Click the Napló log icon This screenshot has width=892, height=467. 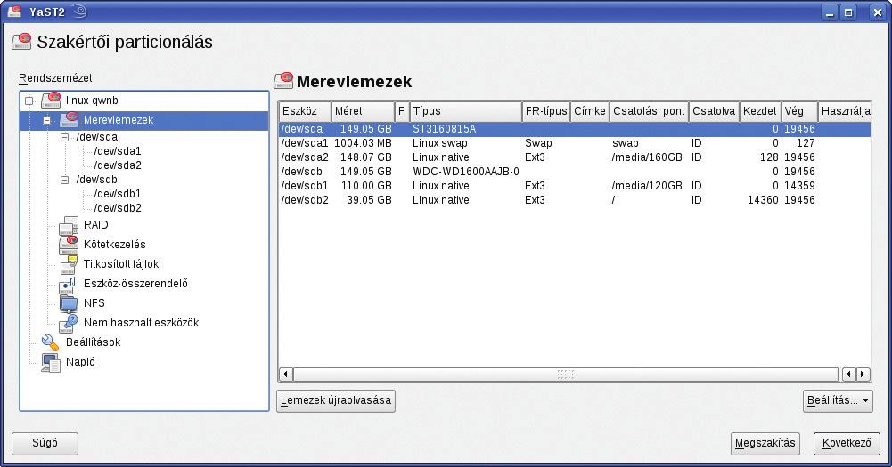point(51,362)
